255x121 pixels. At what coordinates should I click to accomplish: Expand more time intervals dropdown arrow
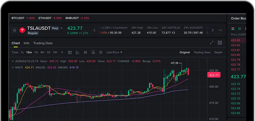(62, 52)
